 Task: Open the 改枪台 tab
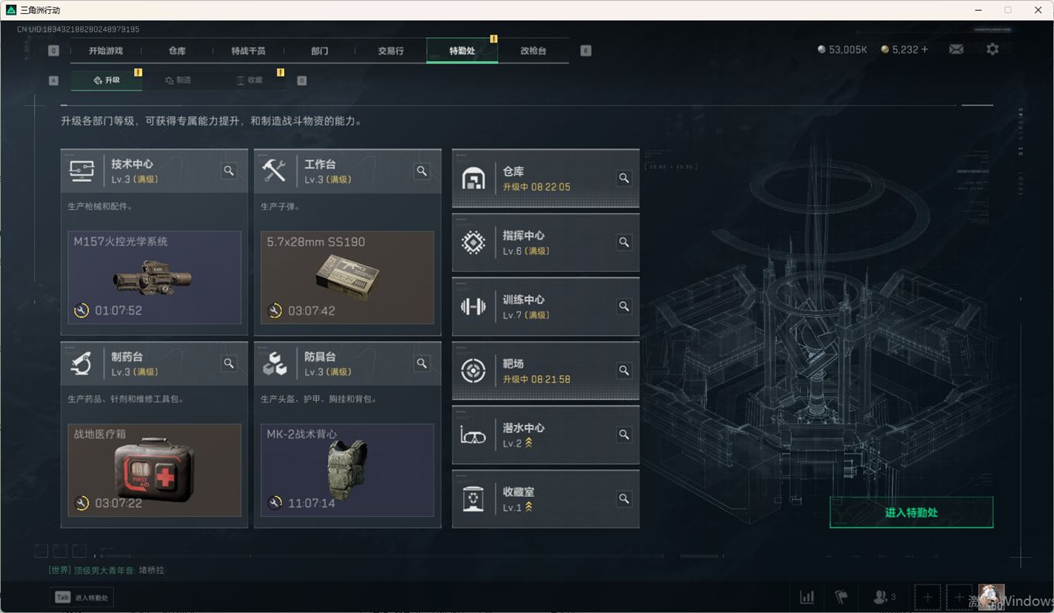[x=533, y=50]
